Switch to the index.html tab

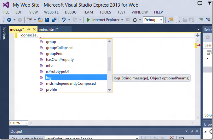pos(48,29)
